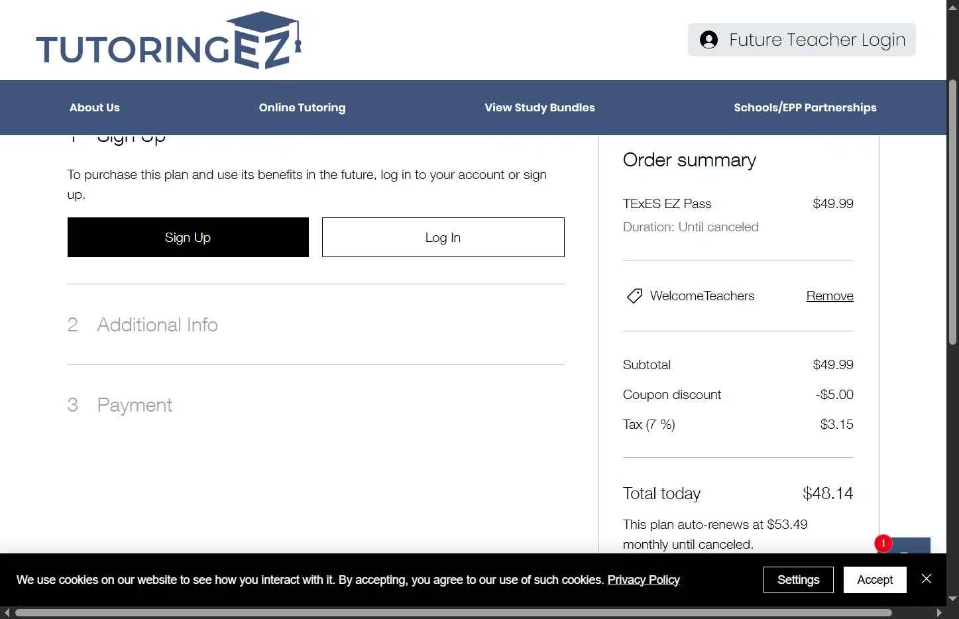This screenshot has width=959, height=619.
Task: Click the chat widget notification badge
Action: point(883,543)
